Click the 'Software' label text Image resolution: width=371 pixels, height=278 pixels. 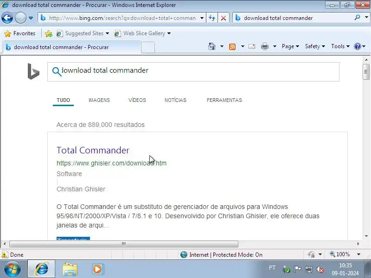(69, 174)
